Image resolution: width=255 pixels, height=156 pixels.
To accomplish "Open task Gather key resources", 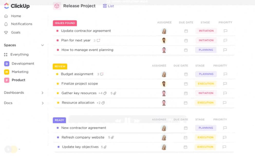I will coord(79,93).
